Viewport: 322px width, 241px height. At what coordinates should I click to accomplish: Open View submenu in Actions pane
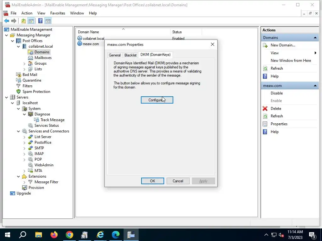[x=290, y=53]
